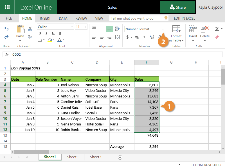Click the Share button
The width and height of the screenshot is (225, 168).
coord(177,7)
